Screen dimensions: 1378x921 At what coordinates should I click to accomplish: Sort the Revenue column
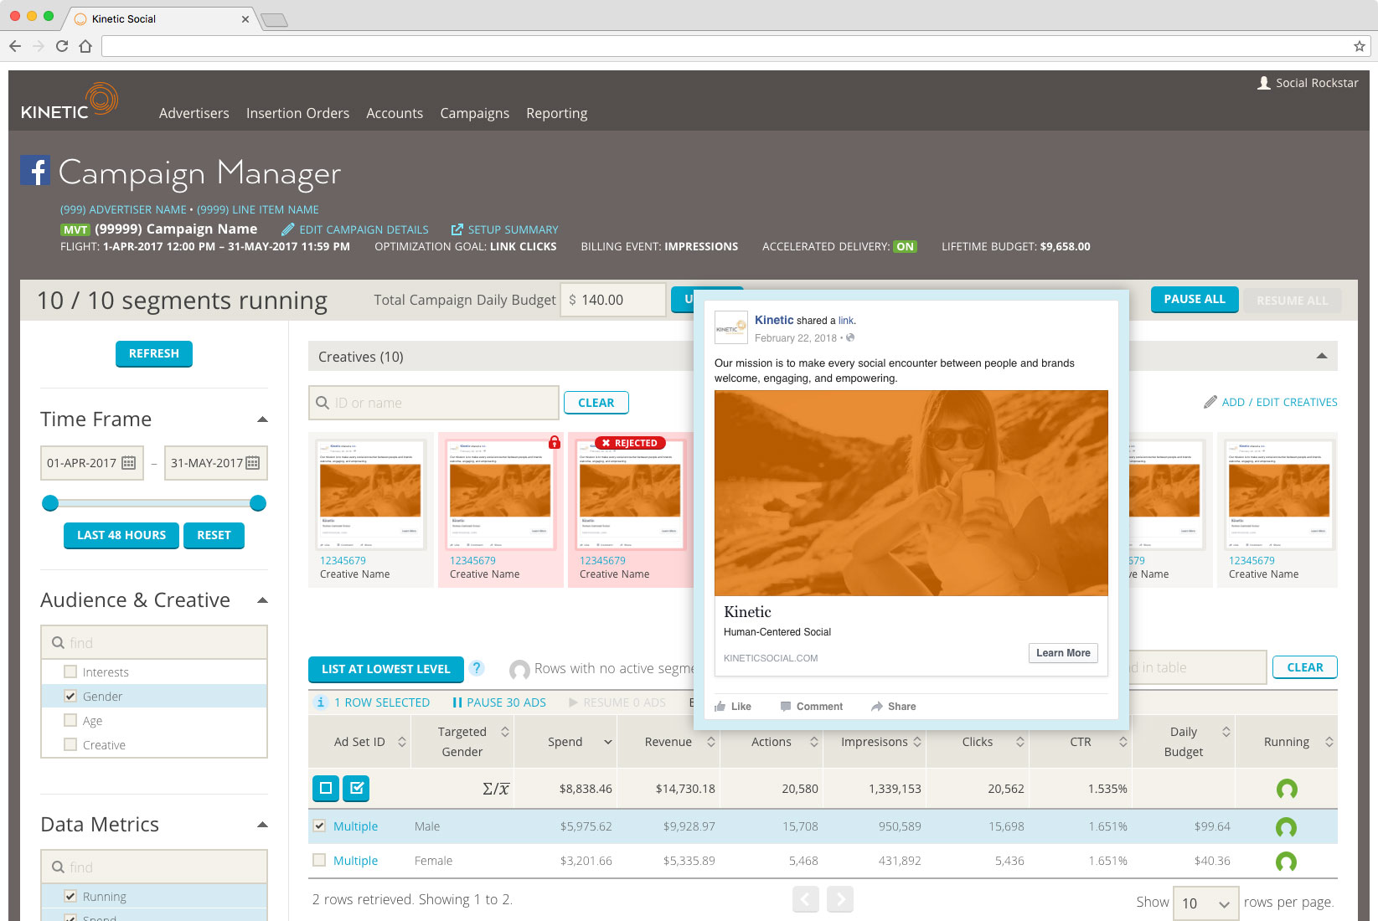(711, 742)
